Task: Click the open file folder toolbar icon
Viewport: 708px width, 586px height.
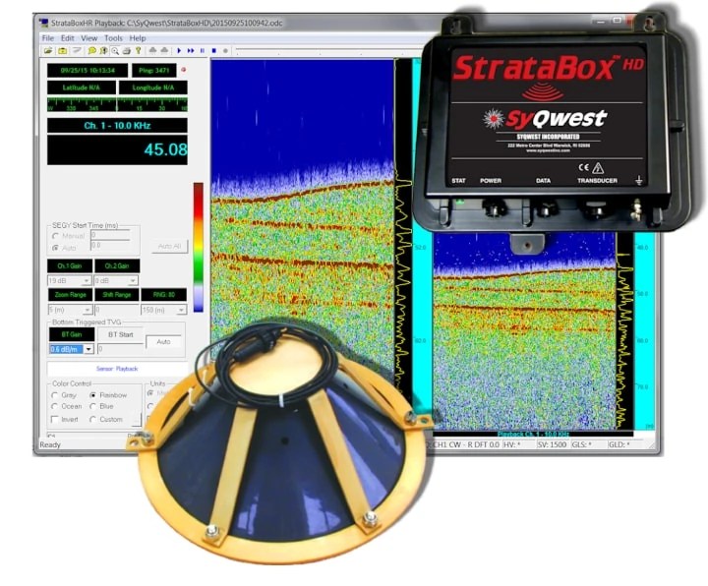Action: tap(48, 51)
